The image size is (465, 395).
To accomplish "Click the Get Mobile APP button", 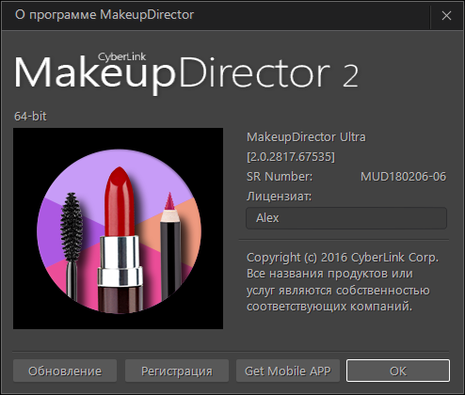I will pos(288,371).
